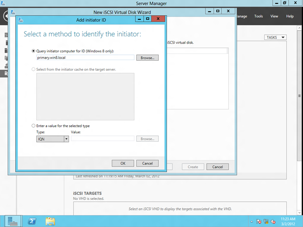This screenshot has height=227, width=303.
Task: Choose Select from the initiator cache option
Action: coord(34,69)
